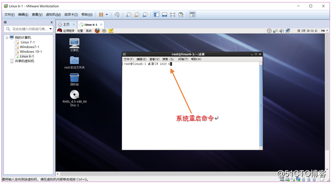The height and width of the screenshot is (183, 331).
Task: Open the volume control icon
Action: pyautogui.click(x=281, y=31)
